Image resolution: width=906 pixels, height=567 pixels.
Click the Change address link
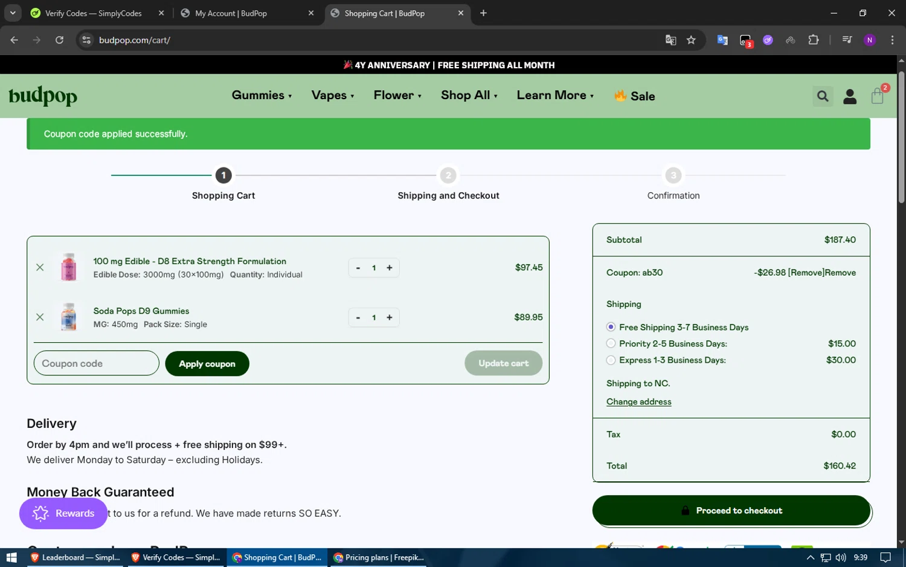click(x=638, y=401)
